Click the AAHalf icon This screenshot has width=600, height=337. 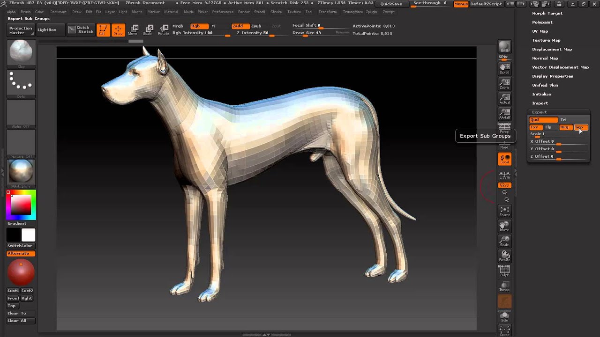coord(504,114)
